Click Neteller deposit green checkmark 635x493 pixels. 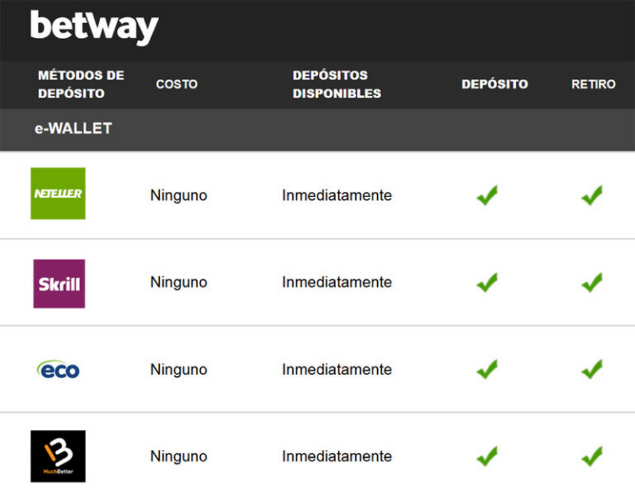[x=487, y=196]
